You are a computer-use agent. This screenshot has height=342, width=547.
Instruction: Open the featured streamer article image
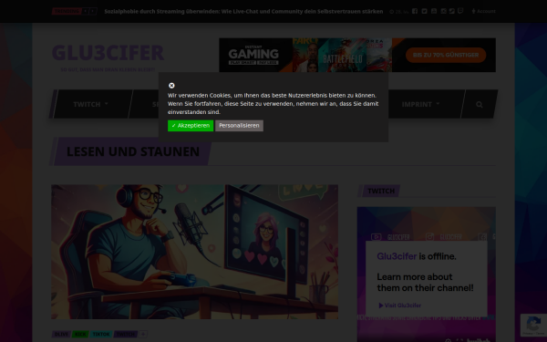click(x=195, y=252)
